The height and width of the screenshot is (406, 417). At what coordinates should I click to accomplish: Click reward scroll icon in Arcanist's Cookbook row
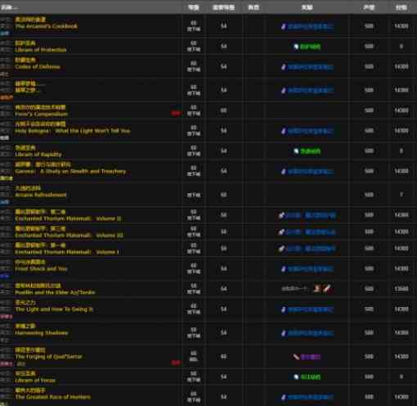tap(284, 26)
